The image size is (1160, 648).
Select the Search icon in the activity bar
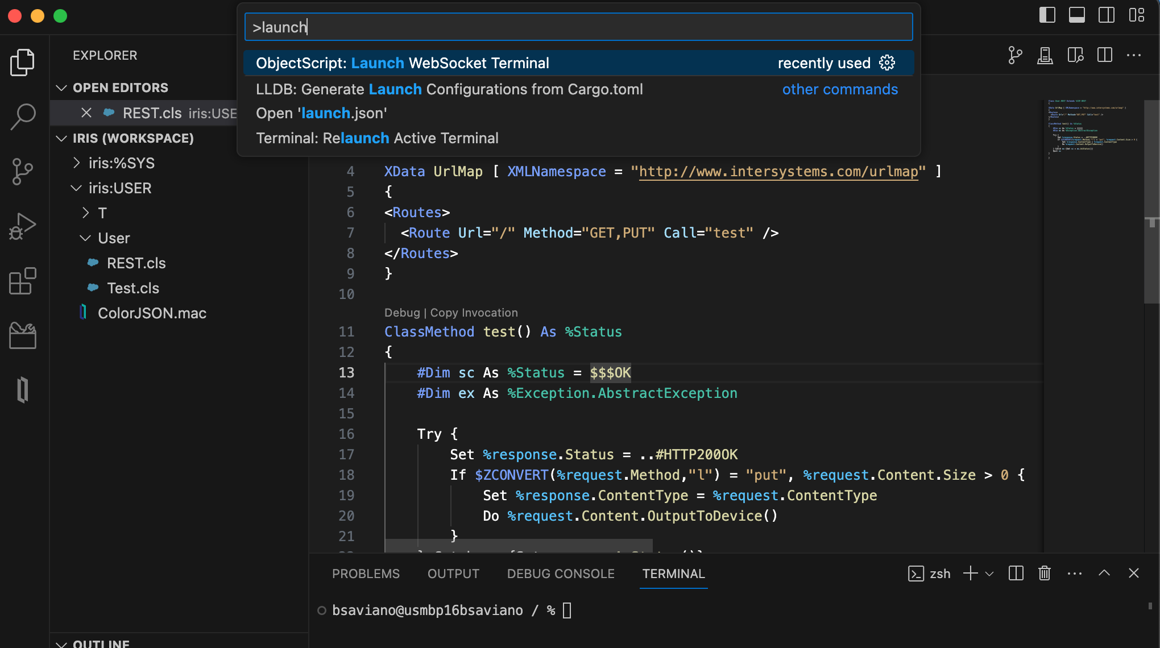point(23,117)
